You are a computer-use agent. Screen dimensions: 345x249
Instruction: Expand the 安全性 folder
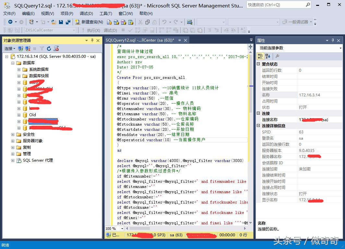pyautogui.click(x=13, y=134)
